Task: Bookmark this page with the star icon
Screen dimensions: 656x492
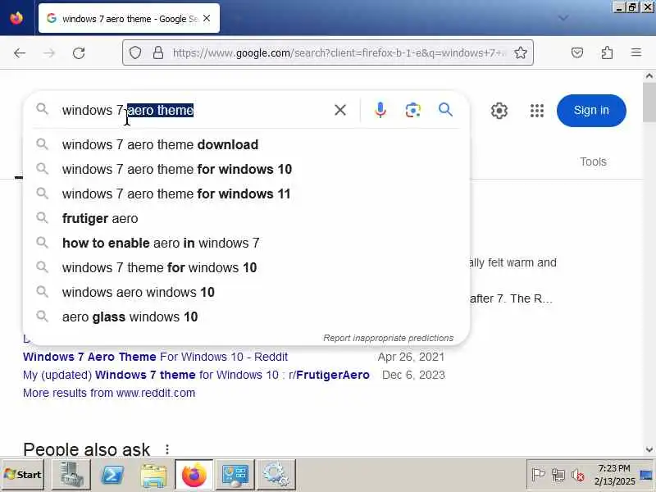Action: (x=520, y=52)
